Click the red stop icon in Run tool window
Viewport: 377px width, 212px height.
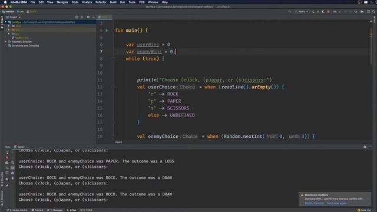click(7, 157)
